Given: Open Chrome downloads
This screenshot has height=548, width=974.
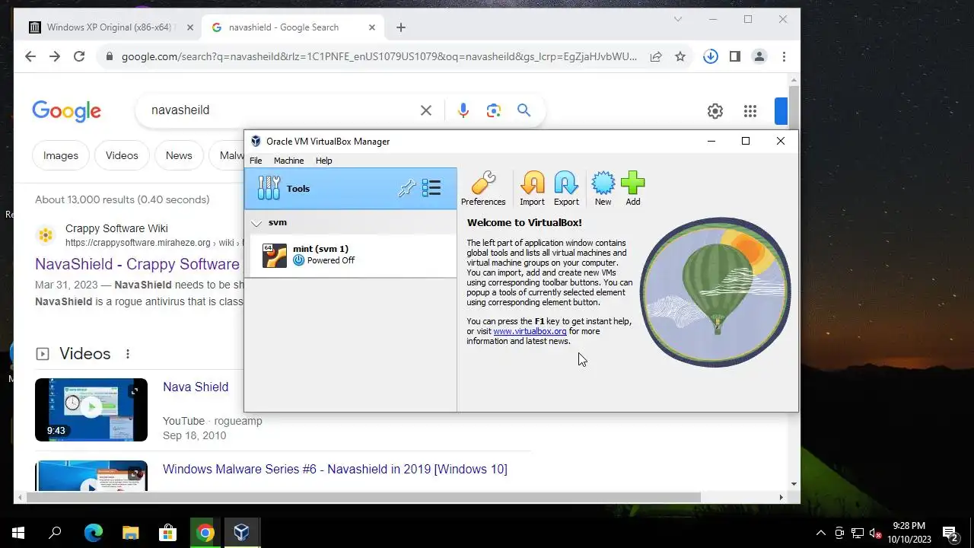Looking at the screenshot, I should click(711, 56).
